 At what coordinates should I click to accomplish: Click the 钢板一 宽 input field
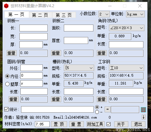(34, 36)
